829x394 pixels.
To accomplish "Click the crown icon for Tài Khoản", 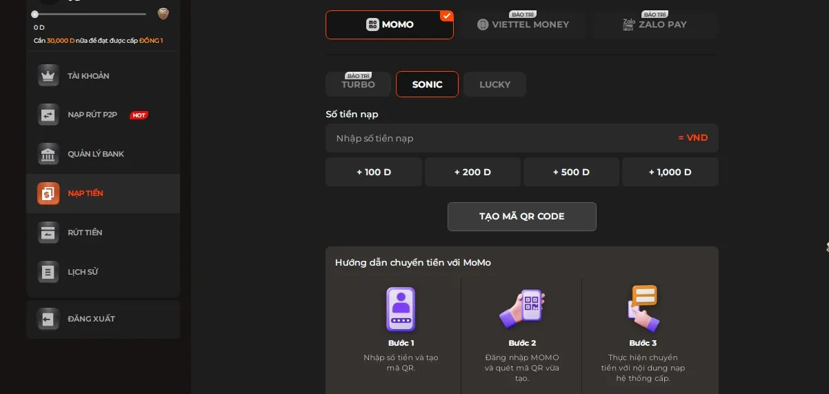I will click(48, 76).
